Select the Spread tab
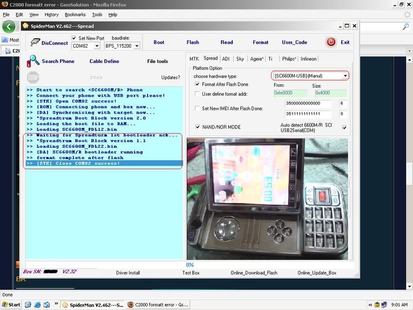 [x=211, y=58]
